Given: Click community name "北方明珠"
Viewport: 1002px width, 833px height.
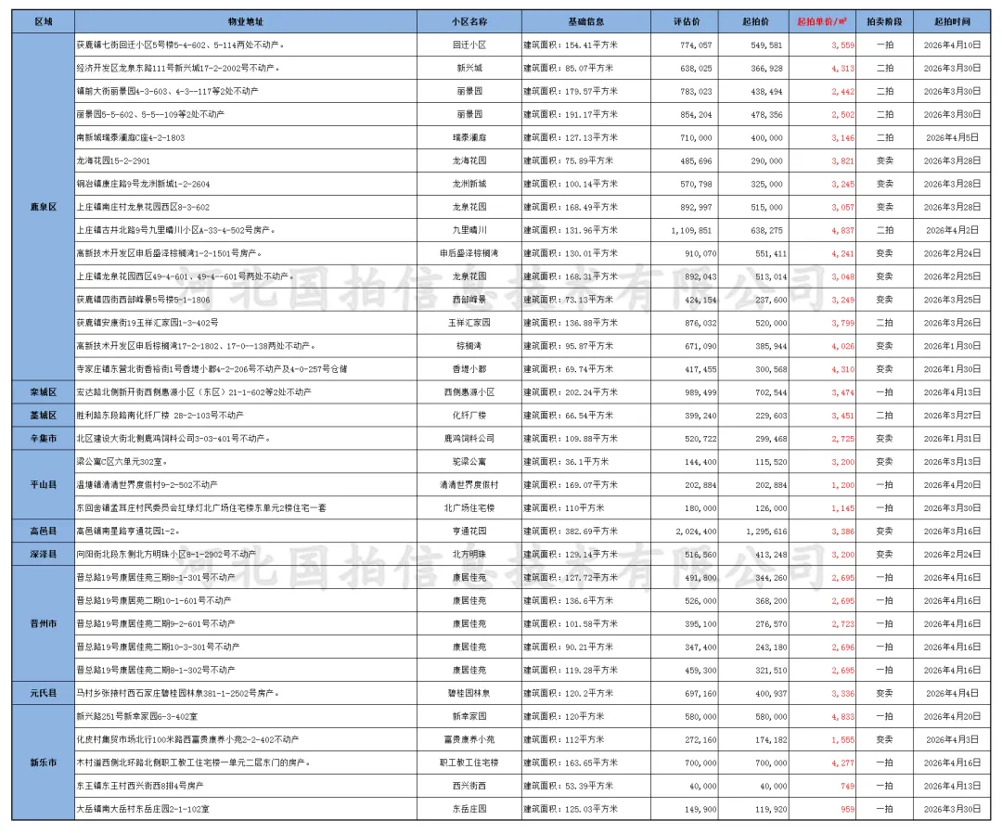Looking at the screenshot, I should 469,554.
